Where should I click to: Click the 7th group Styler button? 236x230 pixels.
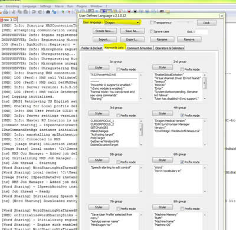click(99, 207)
